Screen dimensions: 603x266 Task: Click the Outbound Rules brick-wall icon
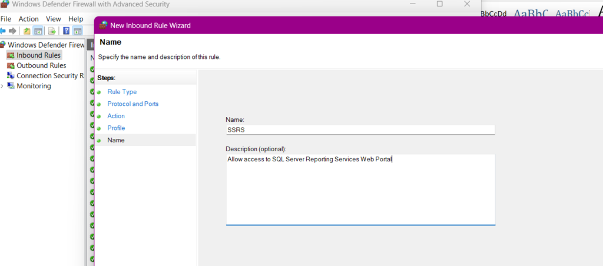tap(11, 66)
